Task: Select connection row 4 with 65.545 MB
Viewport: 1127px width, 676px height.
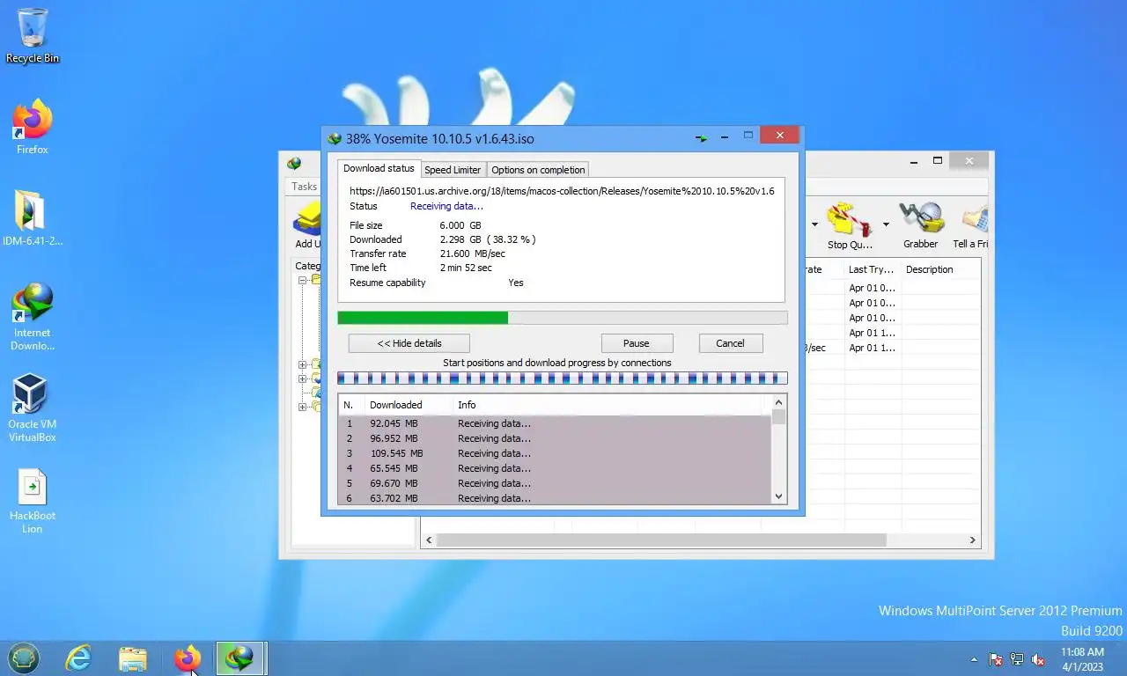Action: (555, 468)
